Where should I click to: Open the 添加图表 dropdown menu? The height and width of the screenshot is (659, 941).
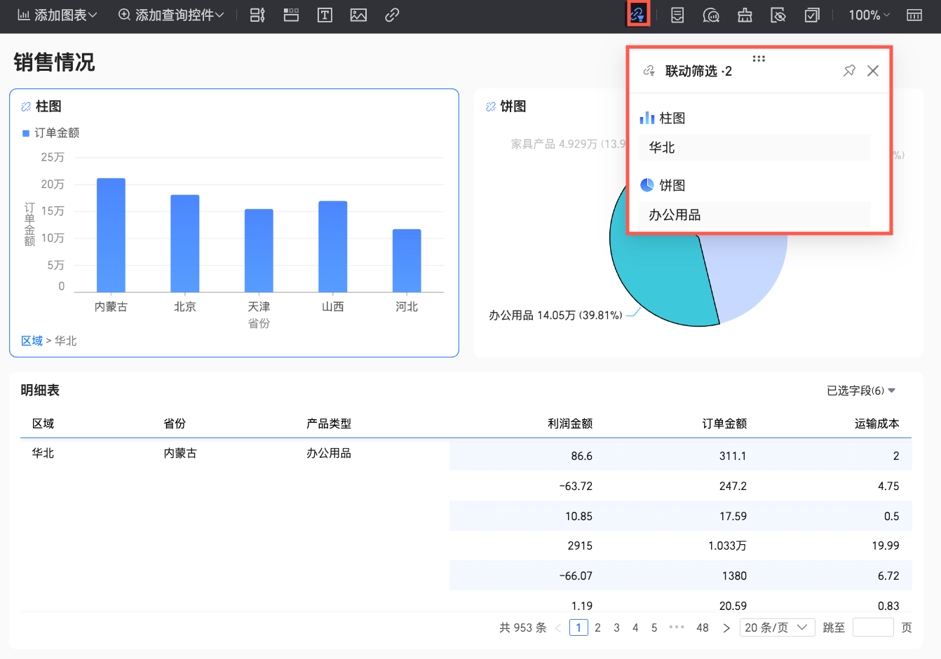(x=57, y=15)
